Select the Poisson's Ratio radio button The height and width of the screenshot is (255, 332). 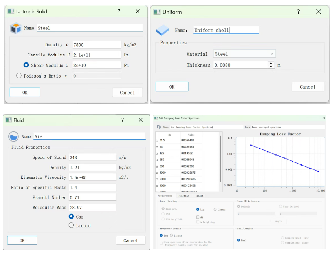point(18,75)
